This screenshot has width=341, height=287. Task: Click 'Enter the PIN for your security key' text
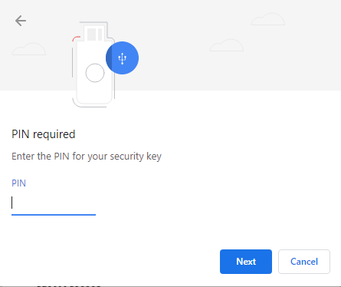click(x=87, y=157)
